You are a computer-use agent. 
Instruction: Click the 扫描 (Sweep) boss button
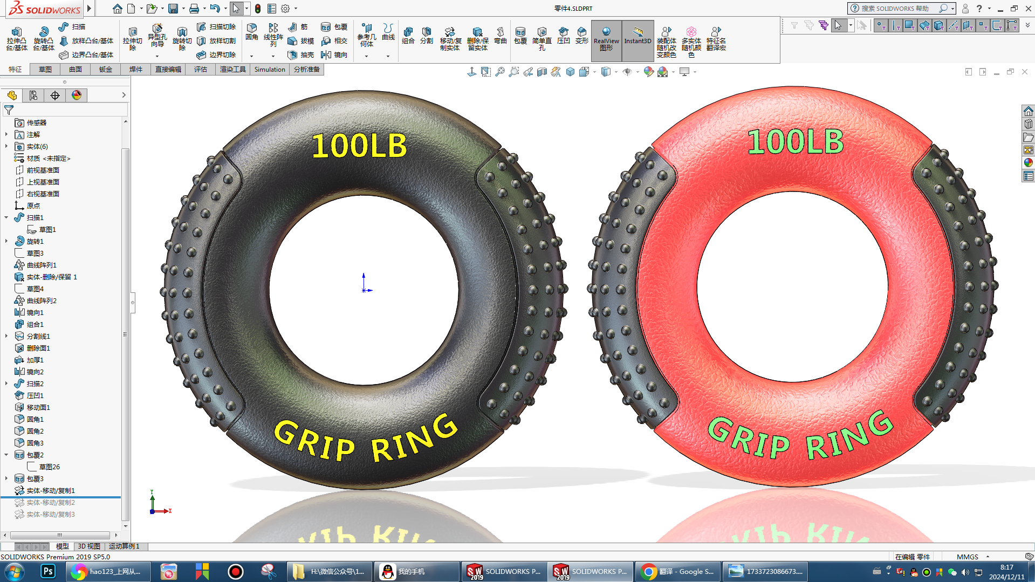point(72,26)
